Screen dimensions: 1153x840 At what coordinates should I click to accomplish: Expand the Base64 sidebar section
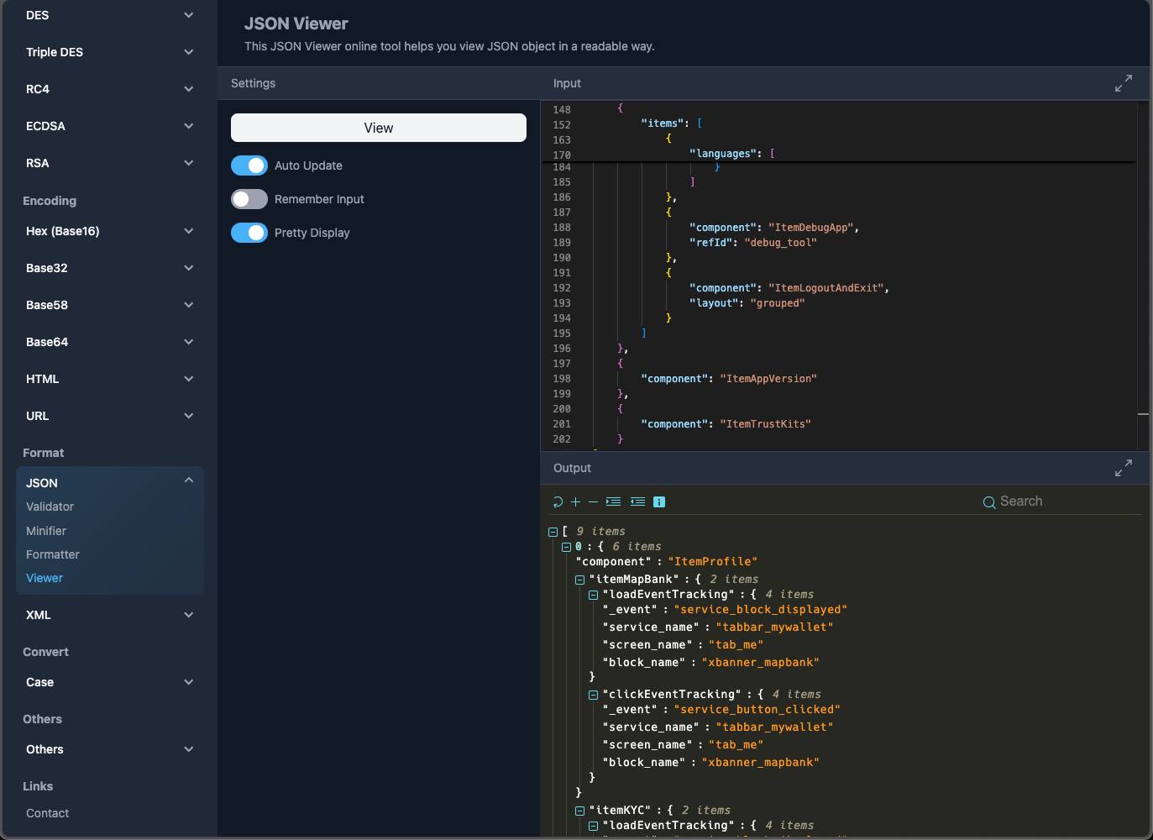click(110, 342)
